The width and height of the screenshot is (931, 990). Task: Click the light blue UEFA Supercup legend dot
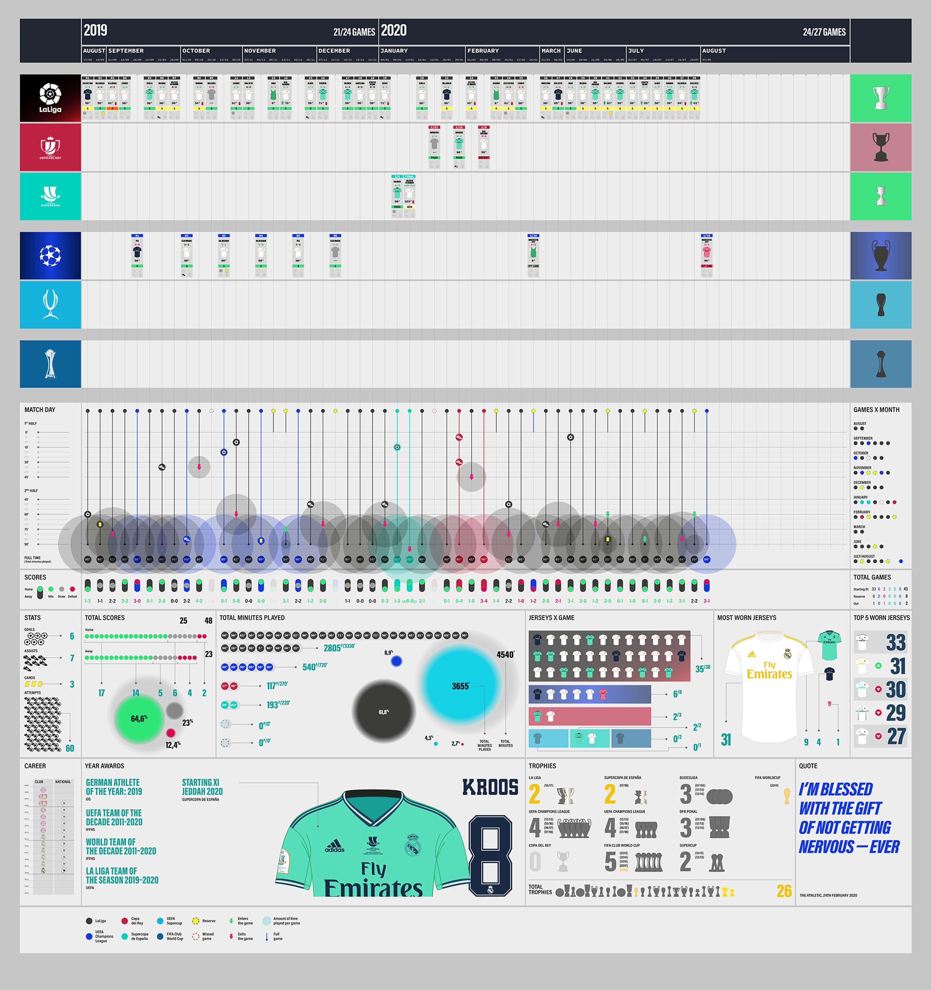pos(160,921)
